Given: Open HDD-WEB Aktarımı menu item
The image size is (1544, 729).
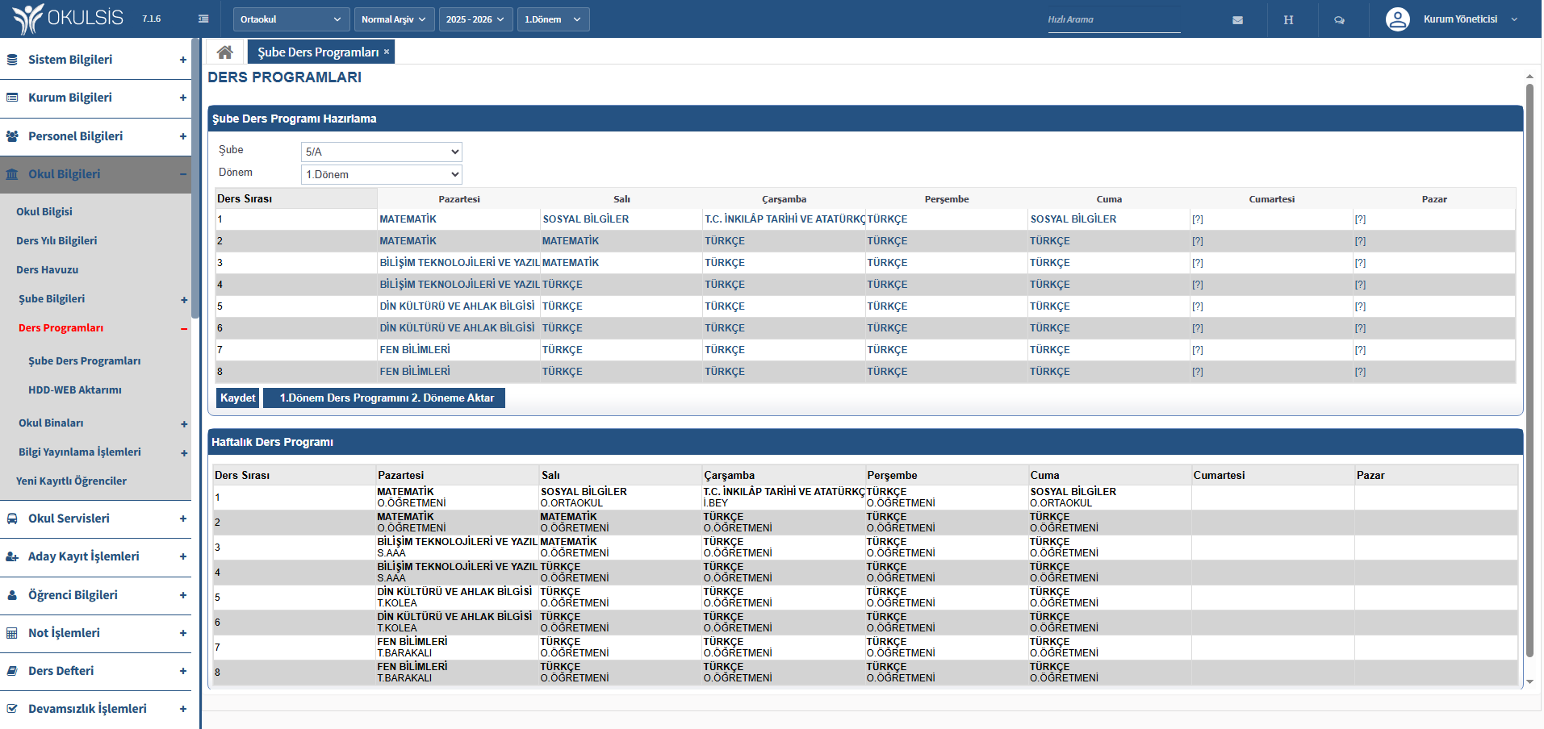Looking at the screenshot, I should [x=75, y=390].
